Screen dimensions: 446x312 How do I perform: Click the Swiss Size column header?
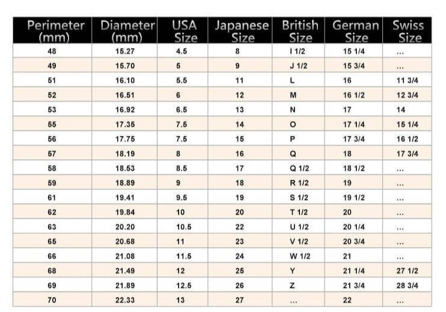(408, 31)
